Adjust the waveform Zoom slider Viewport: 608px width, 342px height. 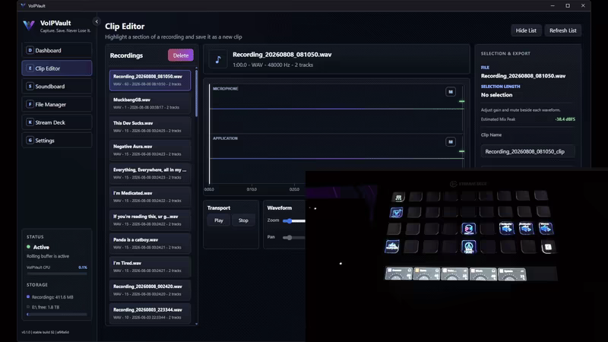click(x=288, y=220)
